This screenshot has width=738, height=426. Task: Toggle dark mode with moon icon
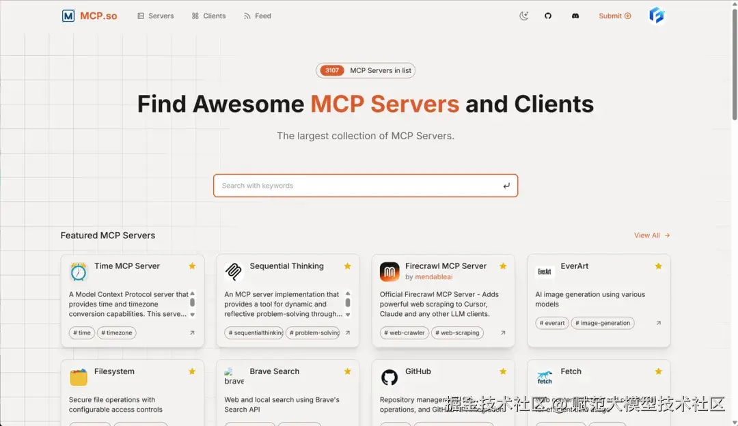tap(524, 16)
